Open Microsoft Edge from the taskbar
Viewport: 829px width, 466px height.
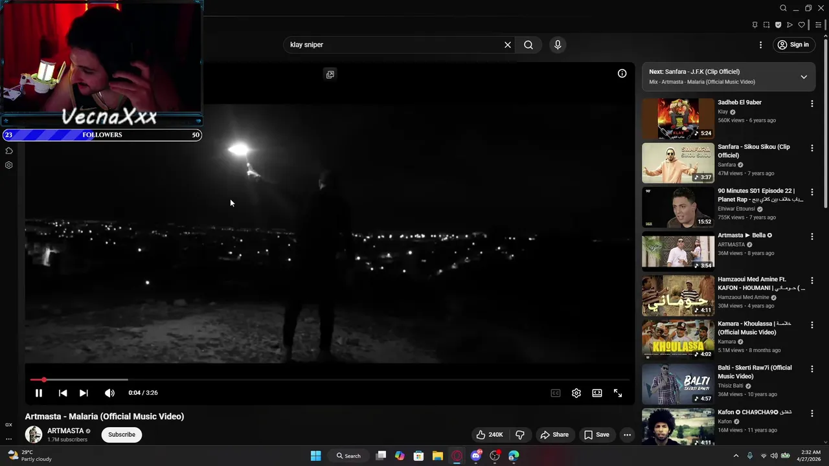(x=514, y=456)
